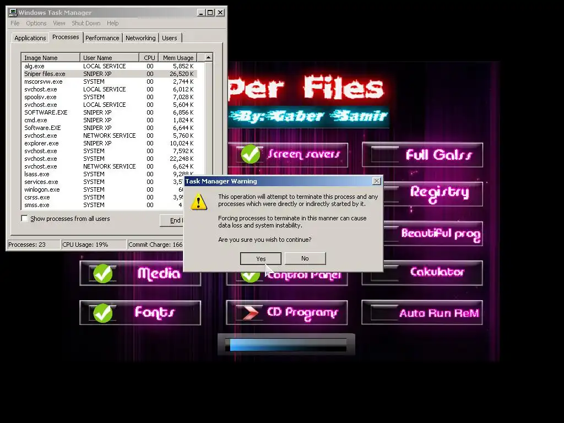Toggle Show processes from all users
Screen dimensions: 564x423
click(x=24, y=218)
